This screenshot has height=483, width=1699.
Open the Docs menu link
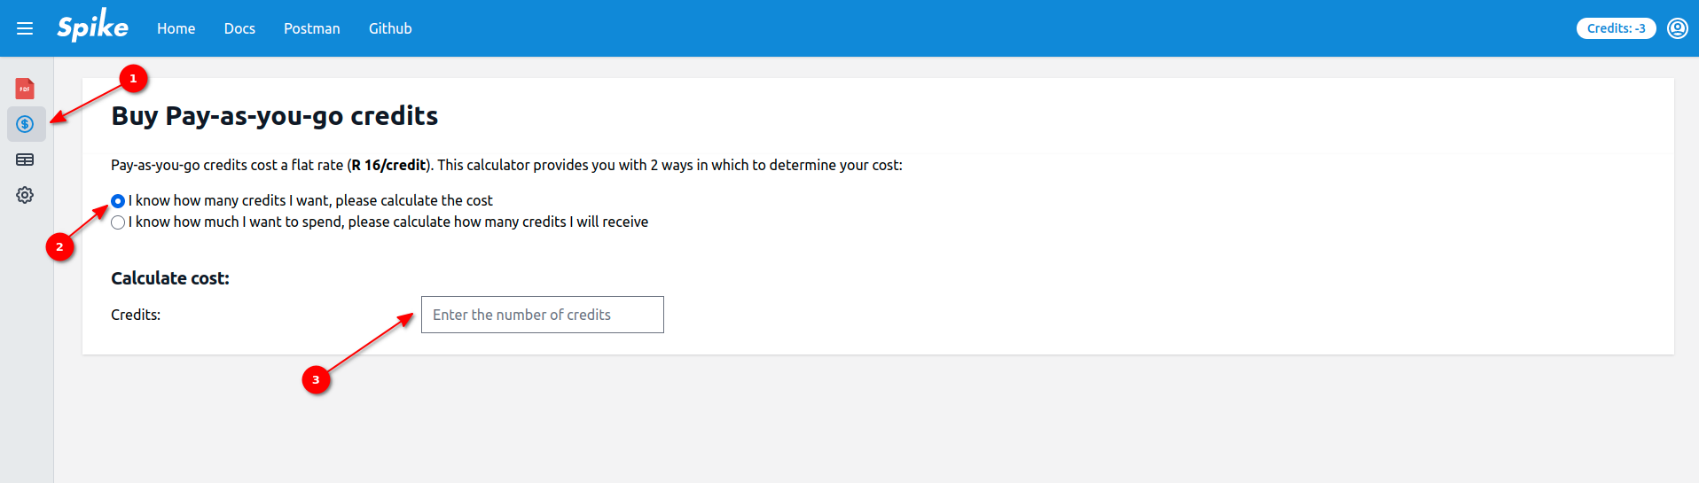[x=239, y=28]
